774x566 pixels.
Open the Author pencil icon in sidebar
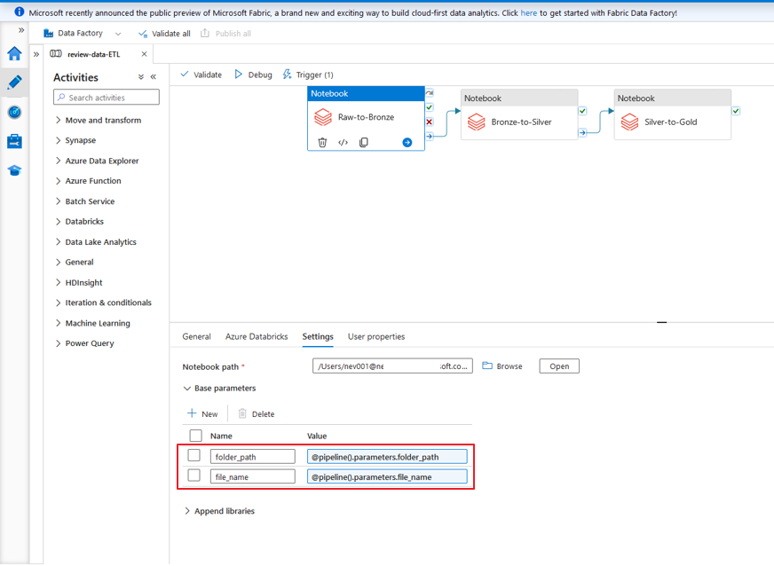pyautogui.click(x=14, y=83)
